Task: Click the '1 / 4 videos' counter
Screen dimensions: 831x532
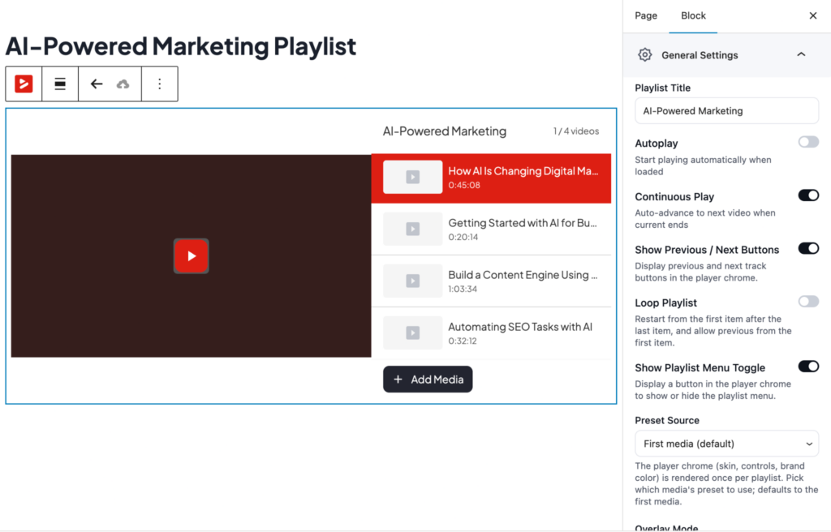Action: (576, 131)
